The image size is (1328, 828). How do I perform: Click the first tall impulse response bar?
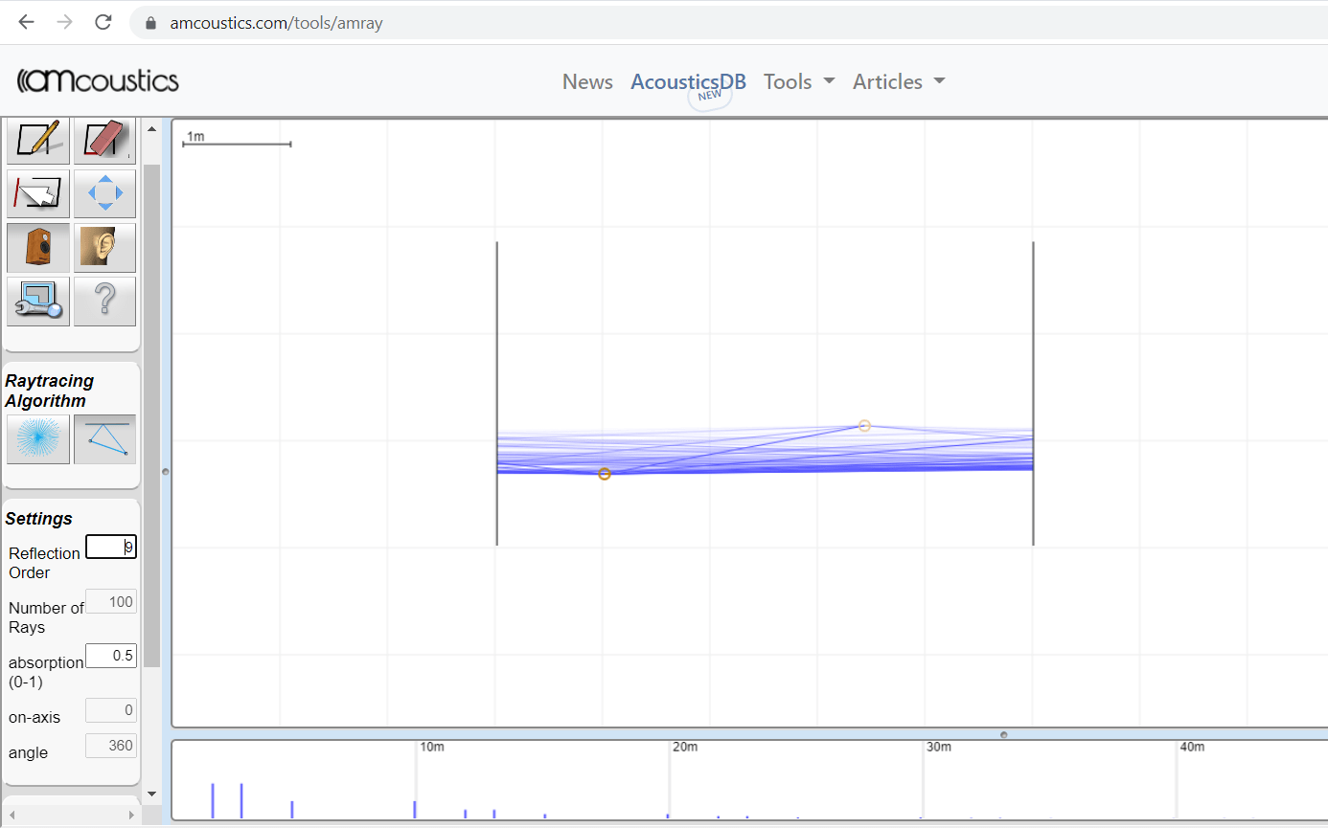tap(213, 801)
